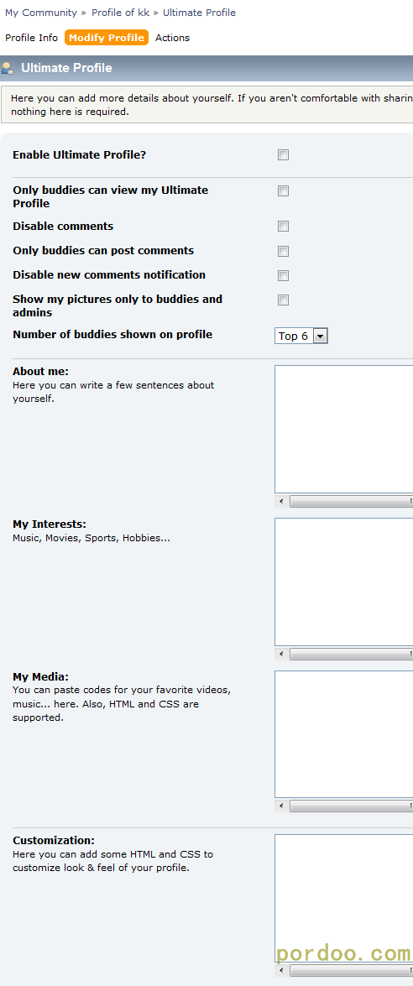The image size is (413, 986).
Task: Click the Ultimate Profile breadcrumb link
Action: point(199,13)
